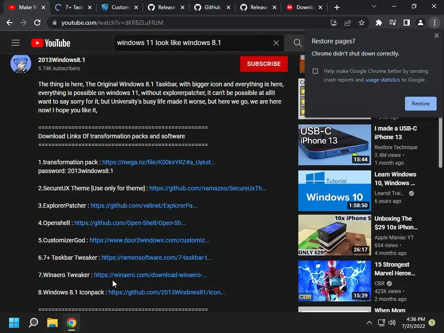Screen dimensions: 444x333
Task: Open the Chrome extensions puzzle icon
Action: tap(379, 23)
